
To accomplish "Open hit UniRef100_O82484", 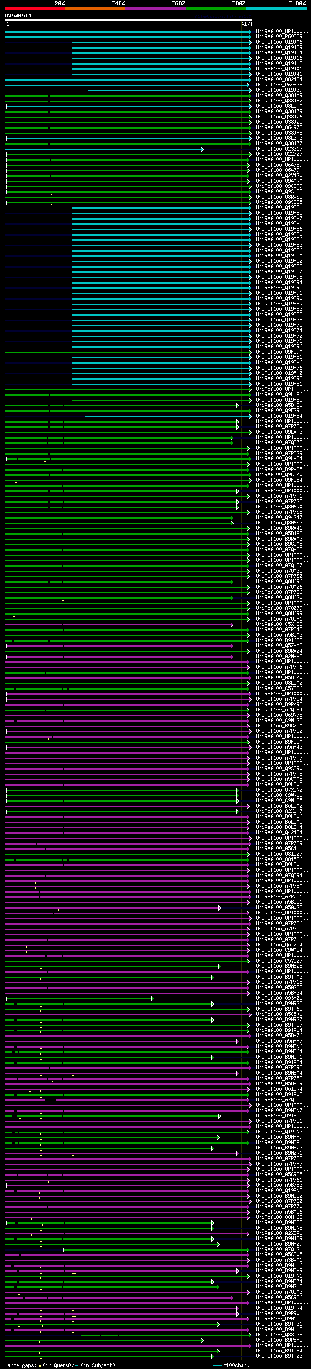I will pos(279,80).
